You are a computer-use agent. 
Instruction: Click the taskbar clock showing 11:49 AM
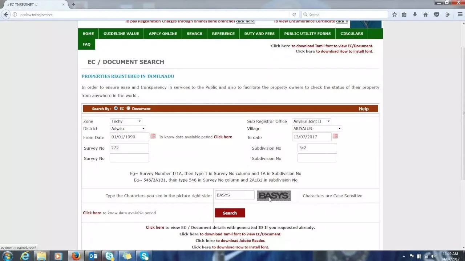(451, 256)
